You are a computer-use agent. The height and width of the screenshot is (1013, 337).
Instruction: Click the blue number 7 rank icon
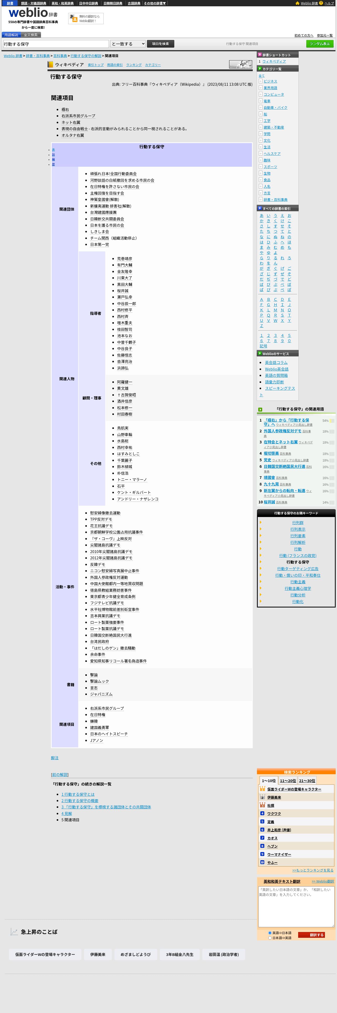point(262,838)
